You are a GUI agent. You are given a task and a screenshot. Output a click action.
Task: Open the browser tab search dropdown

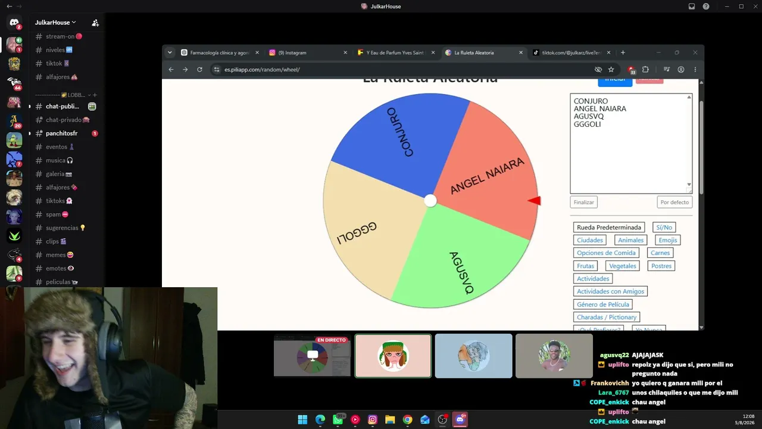[170, 52]
